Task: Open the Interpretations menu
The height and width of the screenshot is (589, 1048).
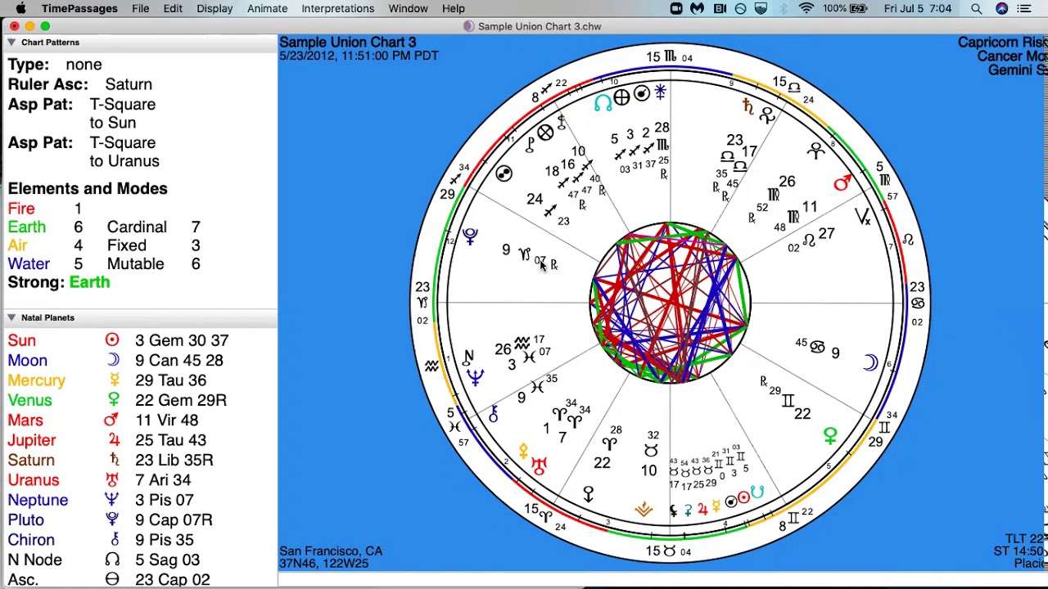Action: (337, 9)
